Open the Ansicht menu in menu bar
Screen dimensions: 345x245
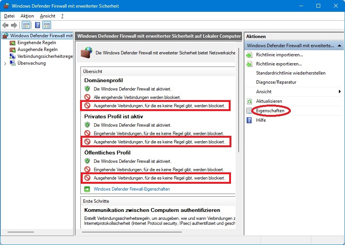48,16
